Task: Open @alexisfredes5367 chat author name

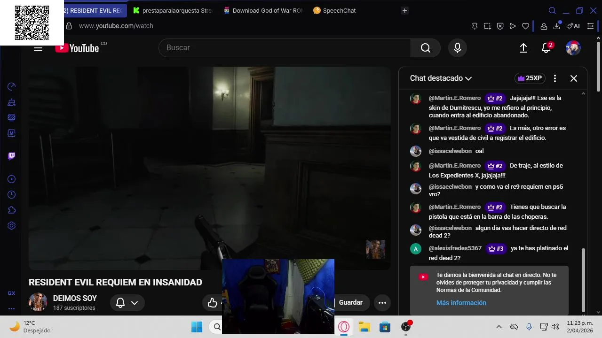Action: click(x=455, y=248)
